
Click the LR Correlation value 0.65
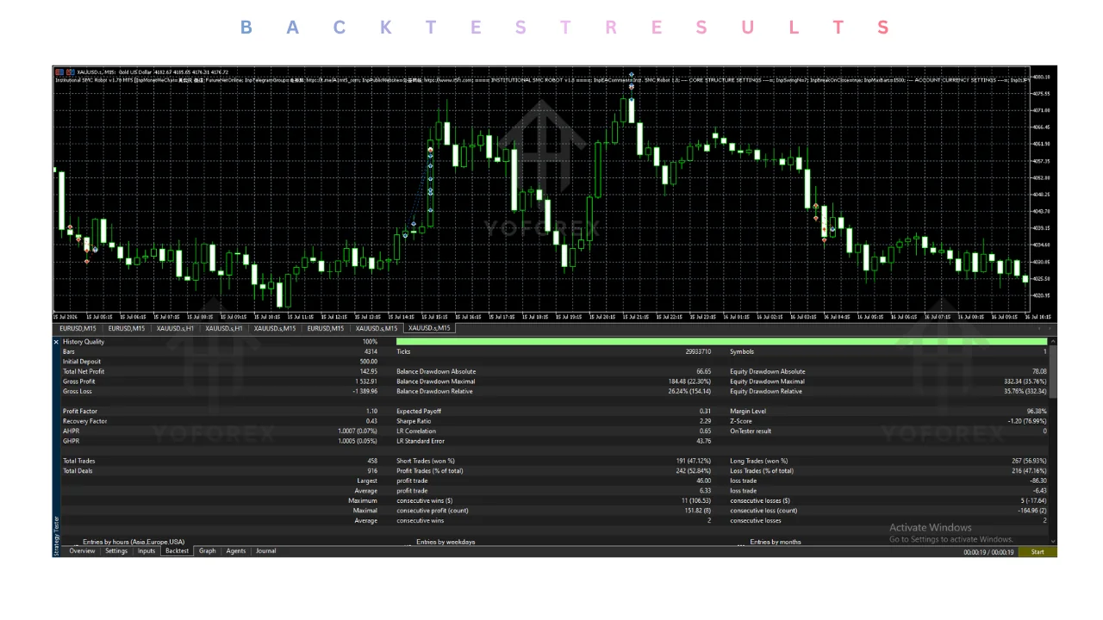coord(705,431)
